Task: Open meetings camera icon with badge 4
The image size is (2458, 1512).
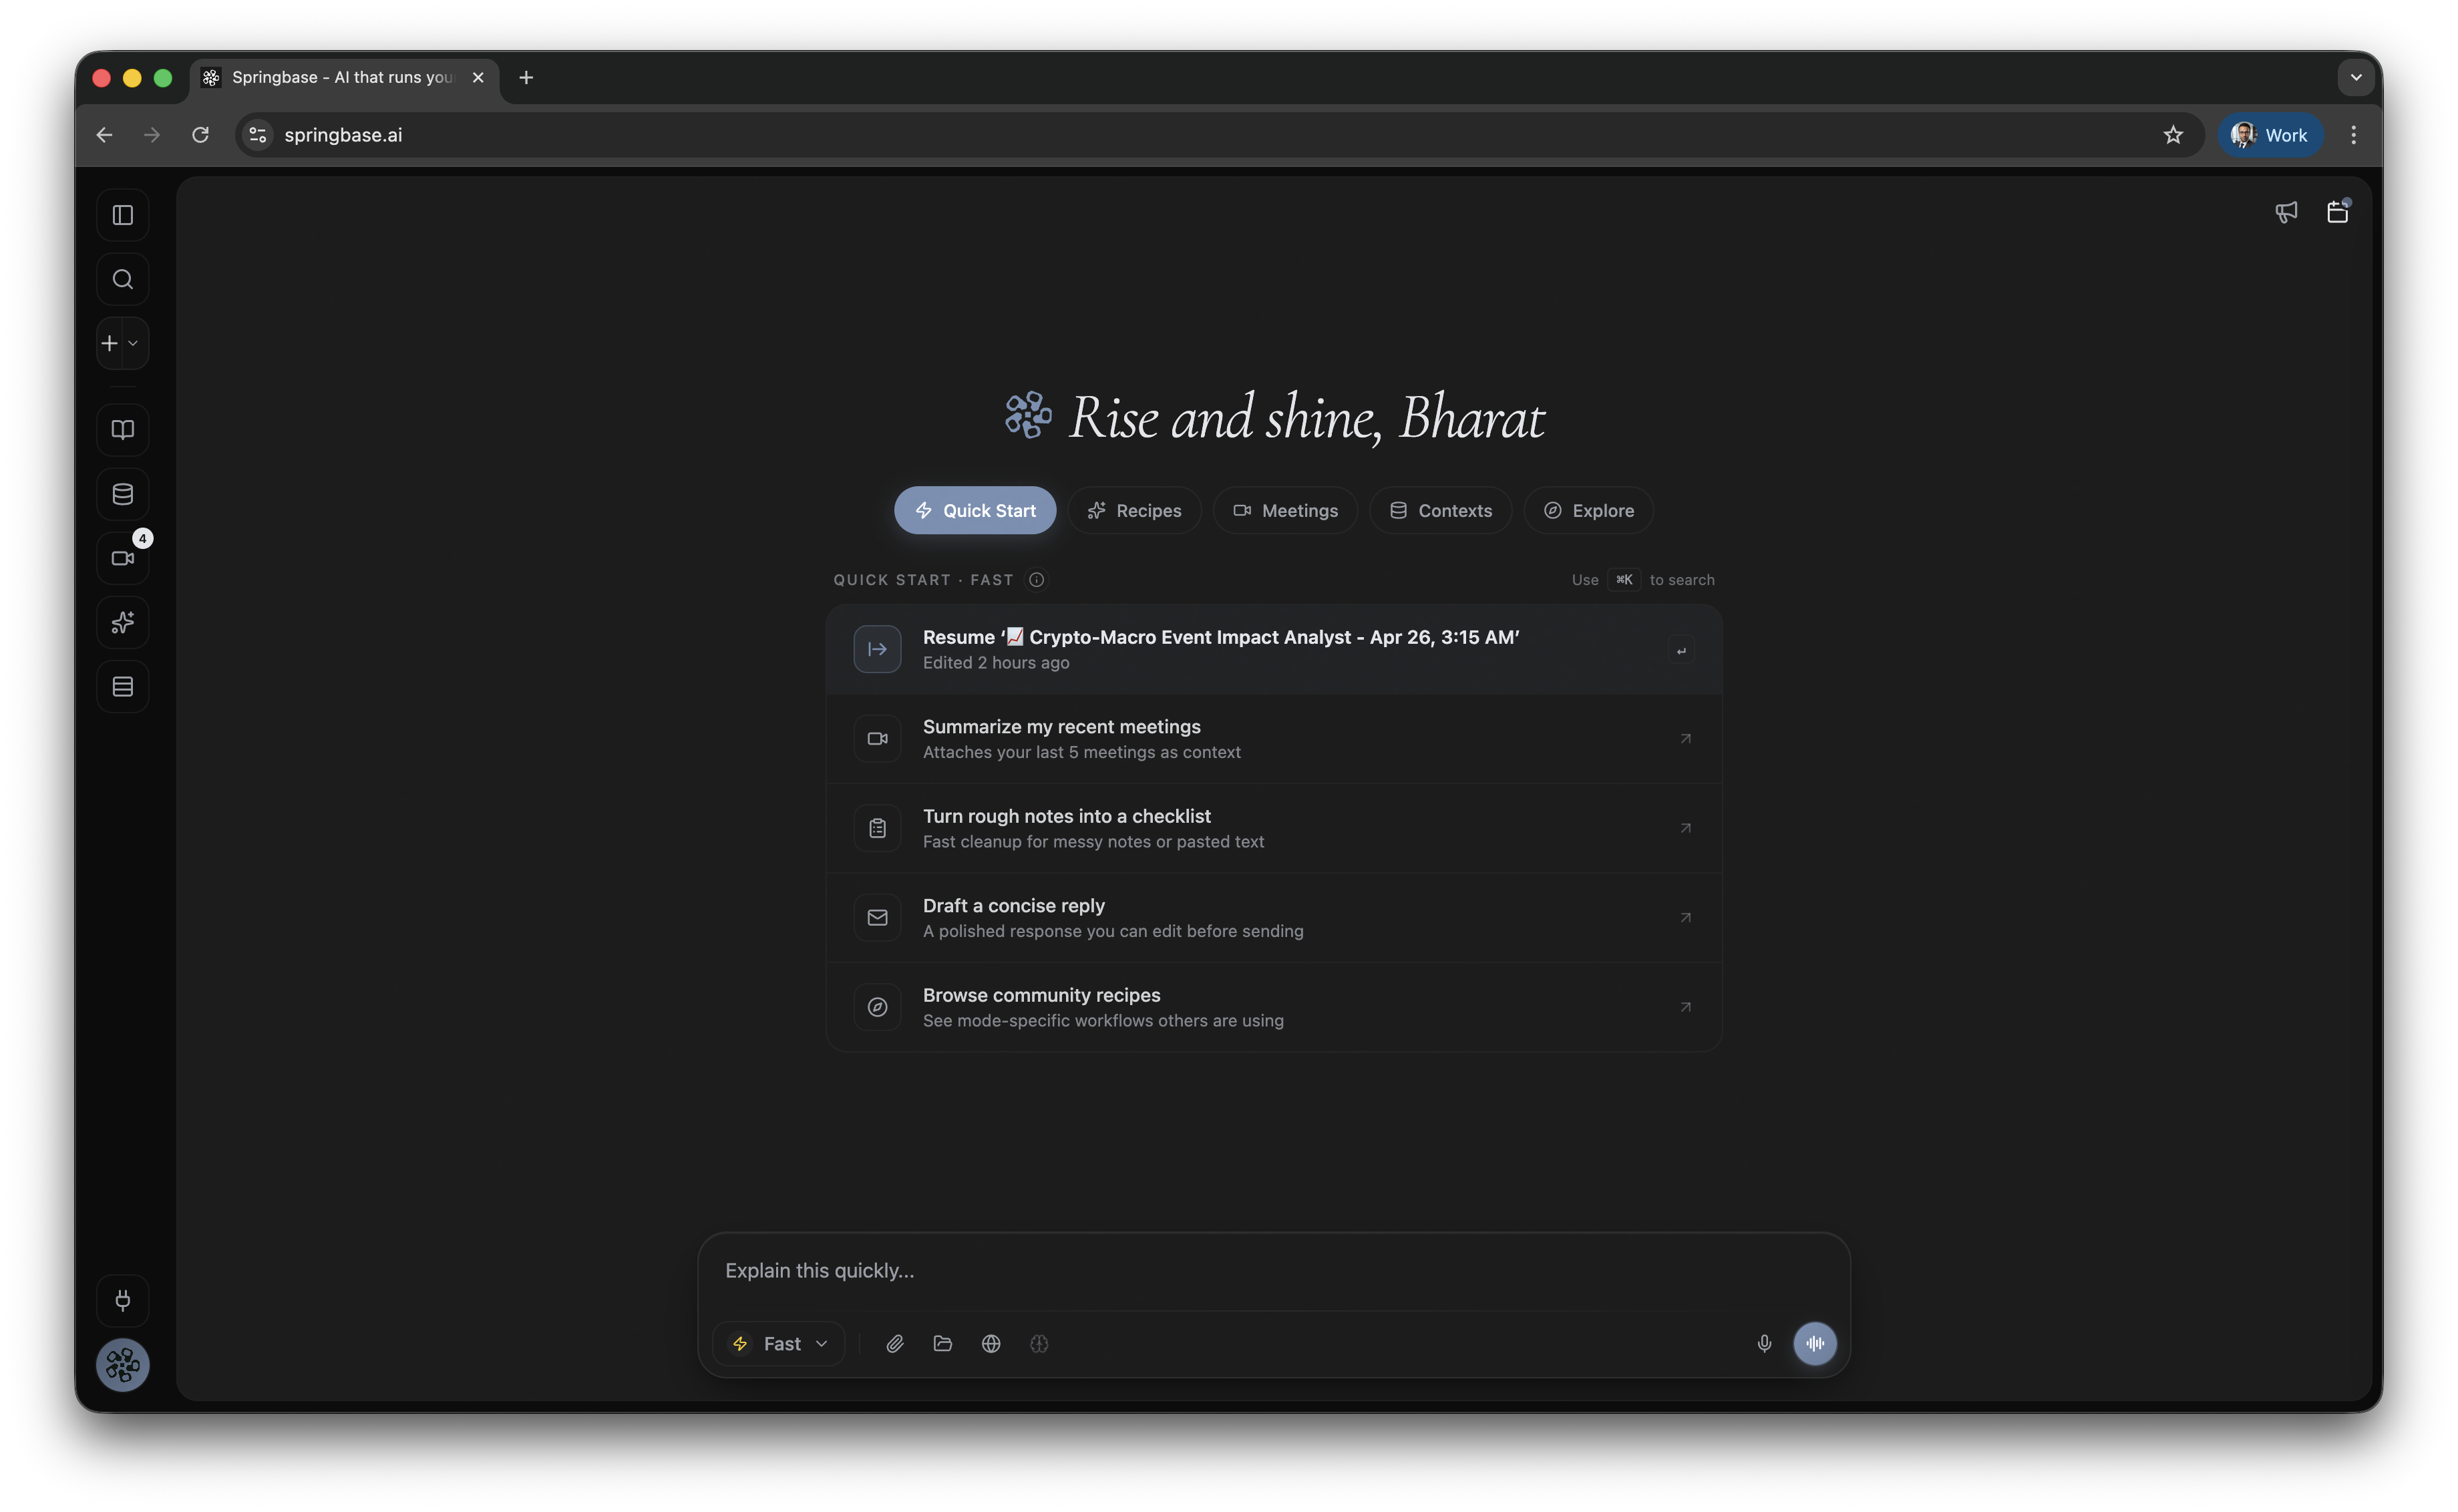Action: (123, 558)
